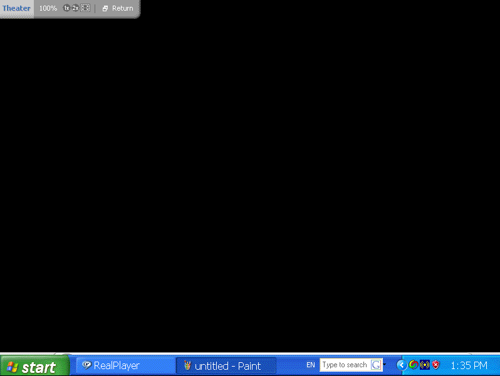Screen dimensions: 500x376
Task: Click the yellow wireless signal tray icon
Action: pos(425,365)
